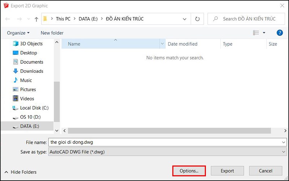Open the Options... button
This screenshot has height=181, width=289.
coord(189,171)
